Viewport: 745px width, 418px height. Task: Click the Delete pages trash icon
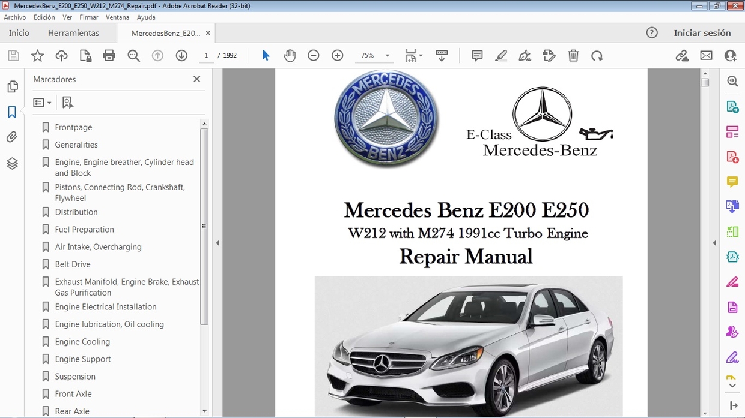pyautogui.click(x=573, y=55)
